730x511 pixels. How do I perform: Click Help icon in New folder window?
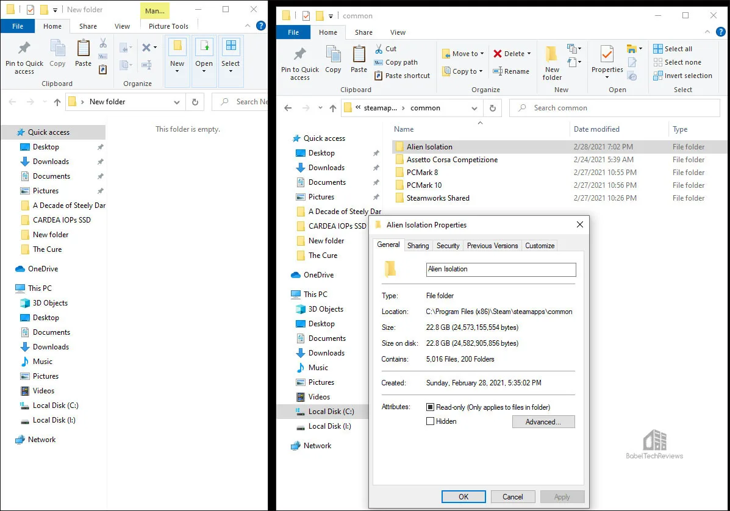261,26
